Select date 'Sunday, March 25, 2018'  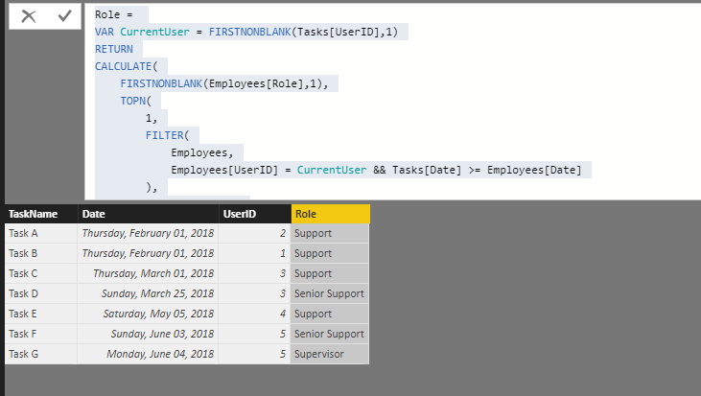pos(148,293)
